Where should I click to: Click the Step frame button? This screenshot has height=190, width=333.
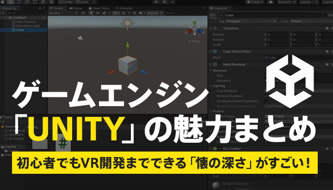tap(173, 2)
